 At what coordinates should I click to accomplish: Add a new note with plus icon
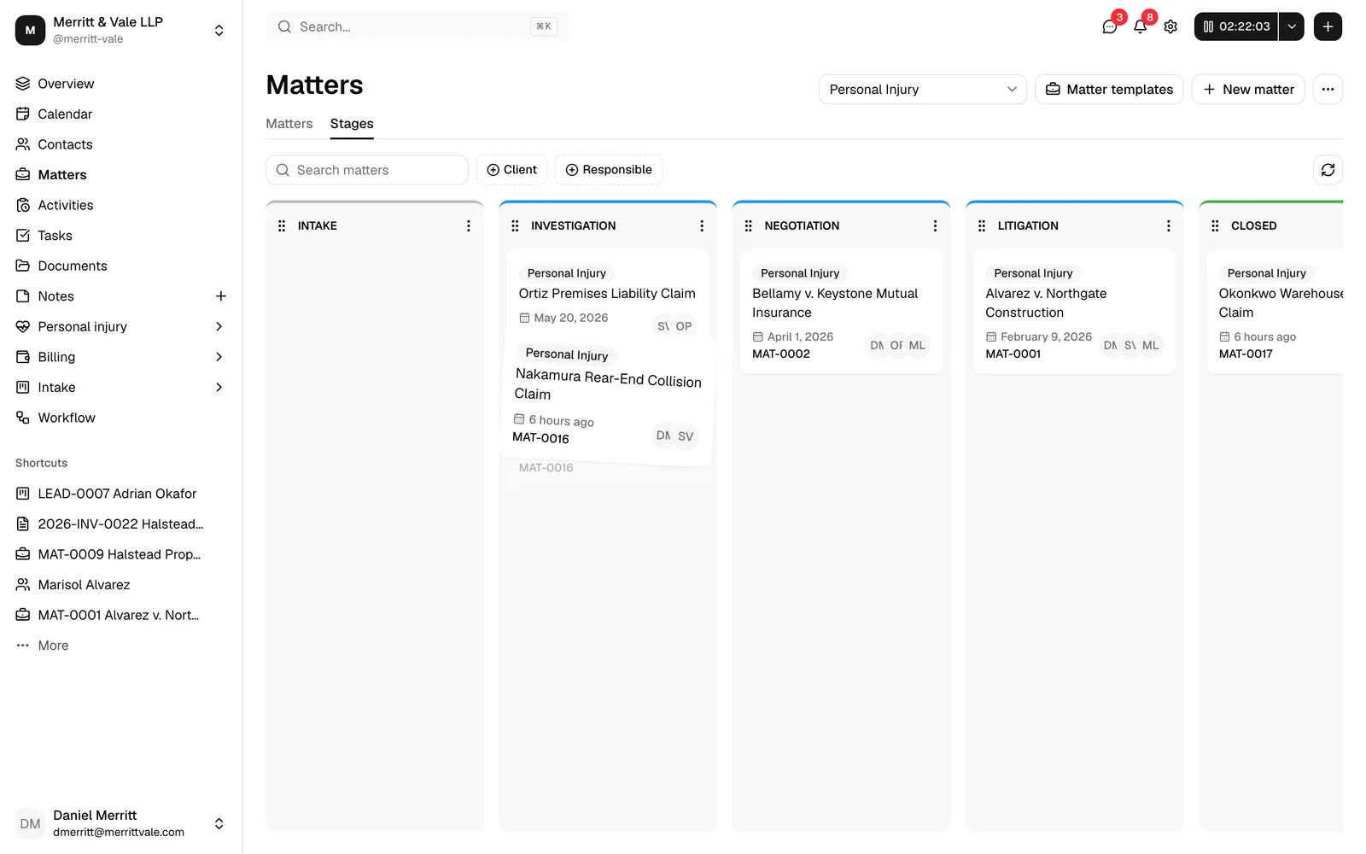tap(220, 296)
